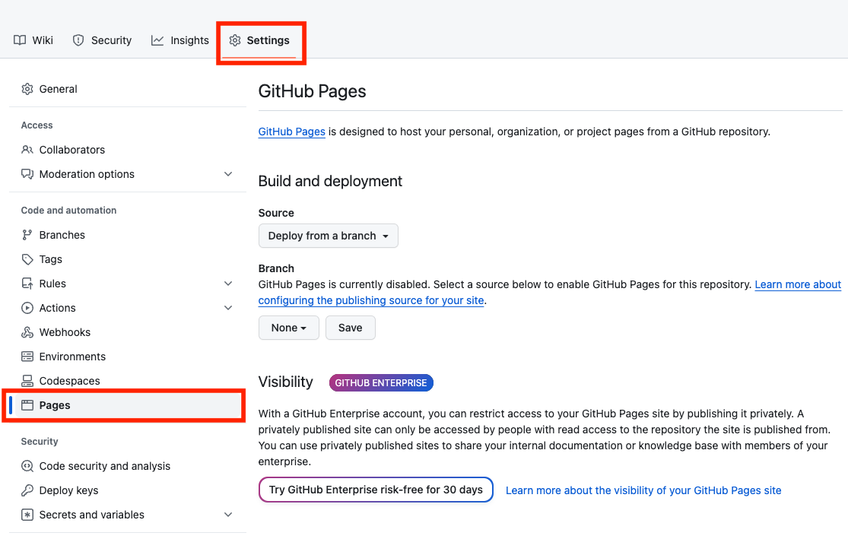The image size is (848, 539).
Task: Open the Wiki tab
Action: tap(33, 40)
